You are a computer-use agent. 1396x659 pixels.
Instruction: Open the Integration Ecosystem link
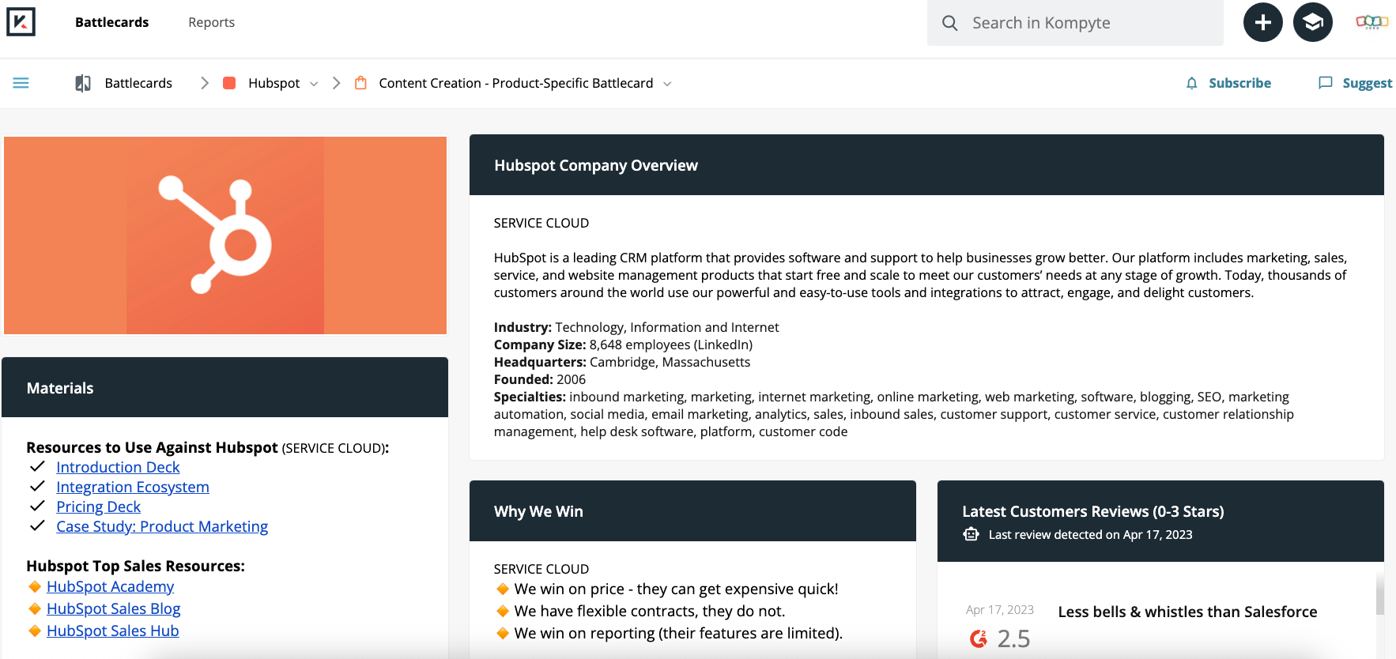[x=133, y=487]
